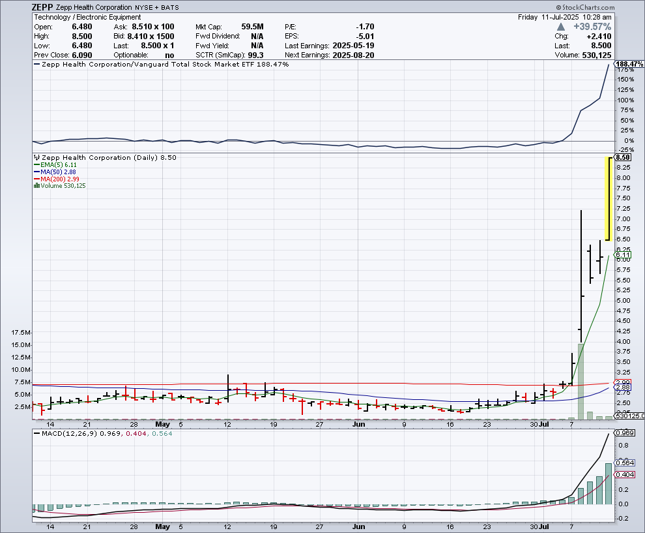
Task: Click the SCTR (SmlCap) value 99.3
Action: coord(255,55)
